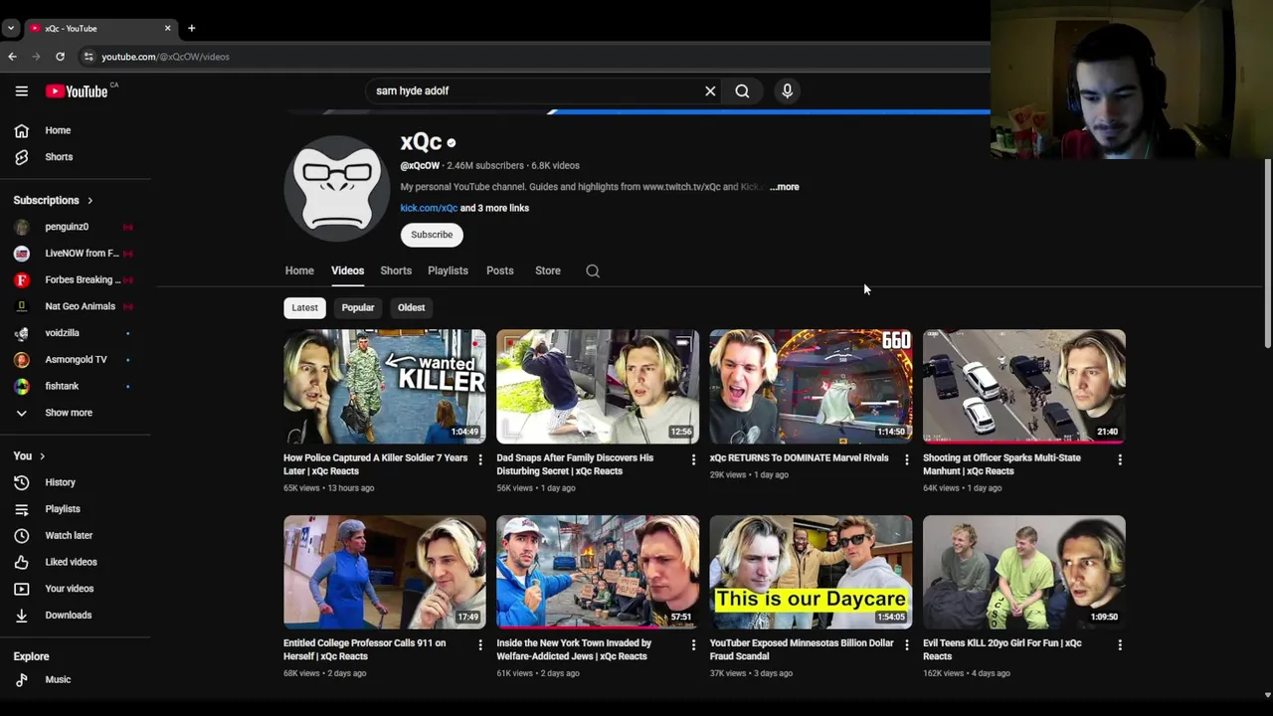Open options for Marvel Rivals video
Screen dimensions: 1273x716
906,459
